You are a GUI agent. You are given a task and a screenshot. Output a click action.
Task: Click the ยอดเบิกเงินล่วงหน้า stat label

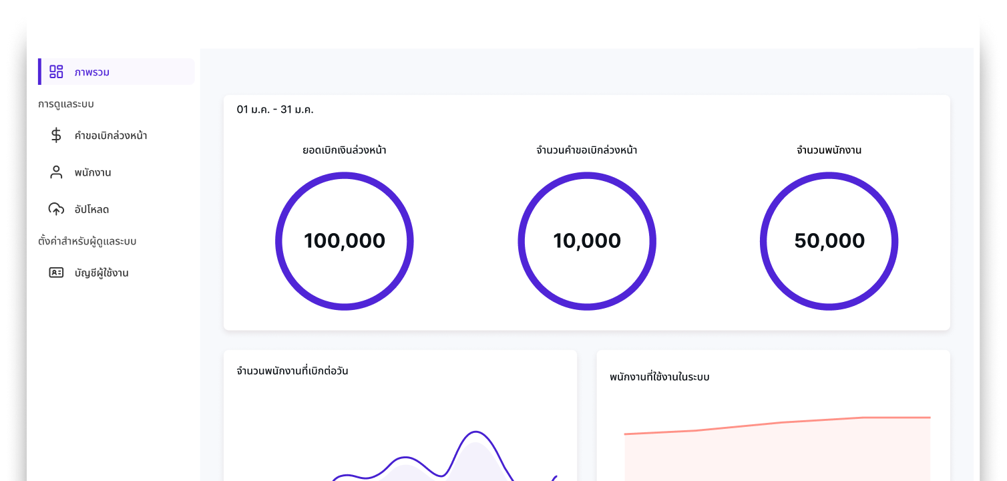tap(345, 150)
